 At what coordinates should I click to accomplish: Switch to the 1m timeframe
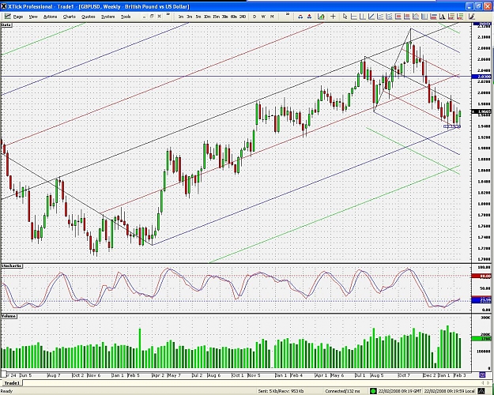point(181,17)
